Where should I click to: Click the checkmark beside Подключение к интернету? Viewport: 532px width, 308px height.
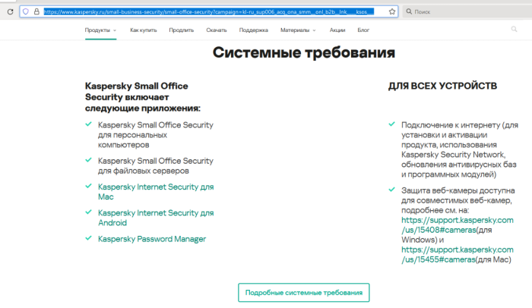coord(391,124)
